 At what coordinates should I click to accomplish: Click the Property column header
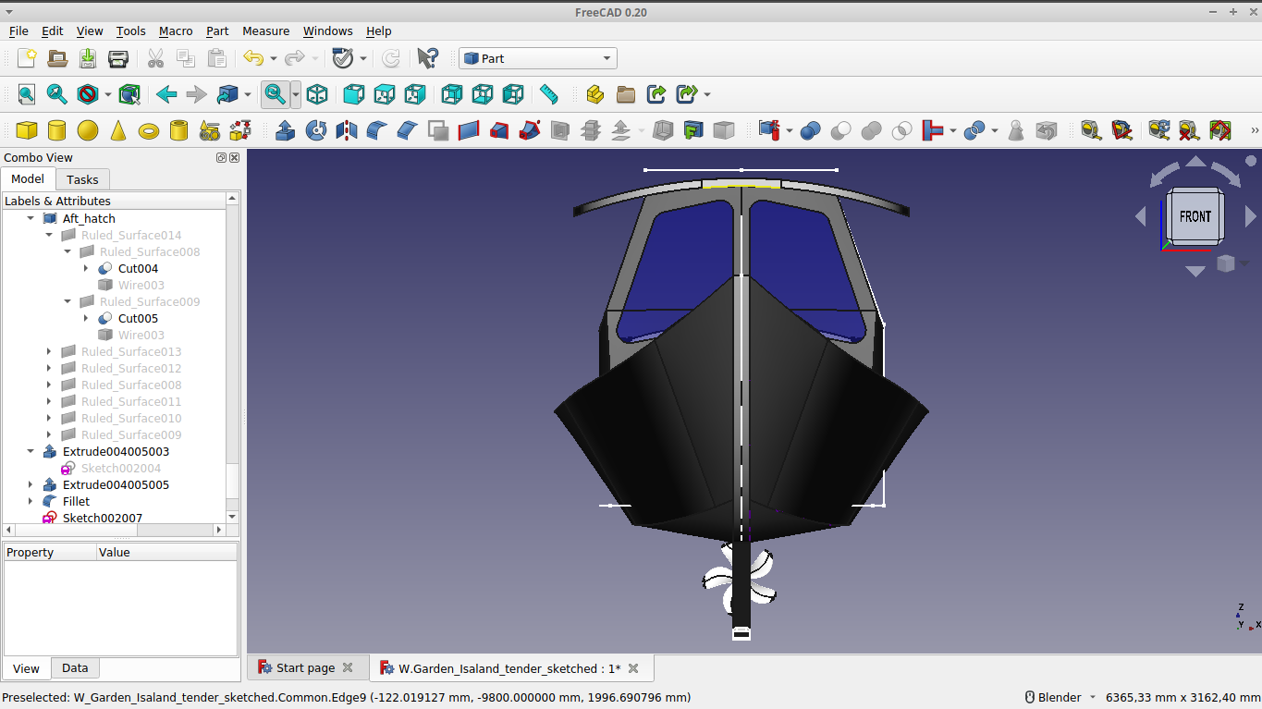(50, 552)
